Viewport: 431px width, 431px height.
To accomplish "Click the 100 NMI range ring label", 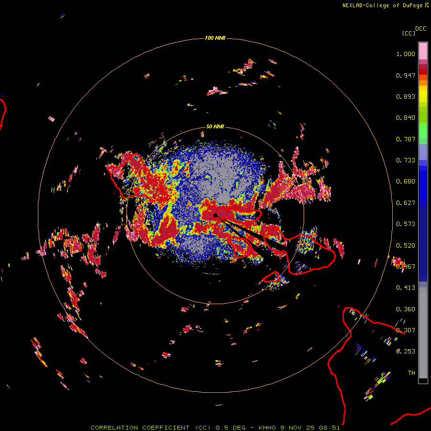I will 215,38.
